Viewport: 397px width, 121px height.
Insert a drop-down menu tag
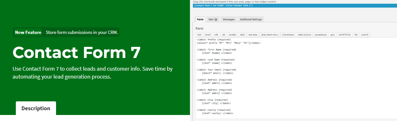[x=270, y=35]
